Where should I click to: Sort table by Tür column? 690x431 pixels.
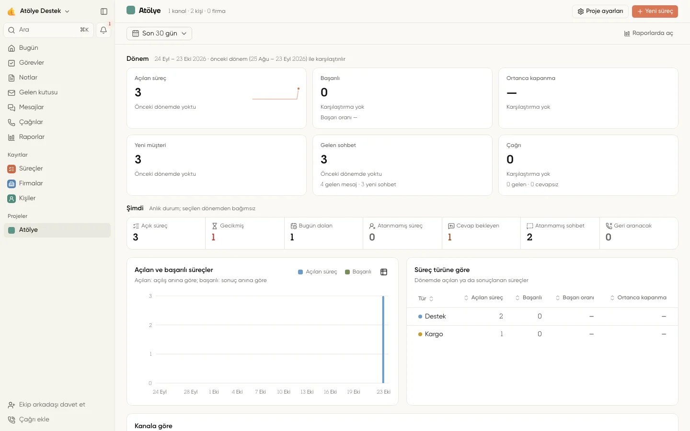point(425,298)
